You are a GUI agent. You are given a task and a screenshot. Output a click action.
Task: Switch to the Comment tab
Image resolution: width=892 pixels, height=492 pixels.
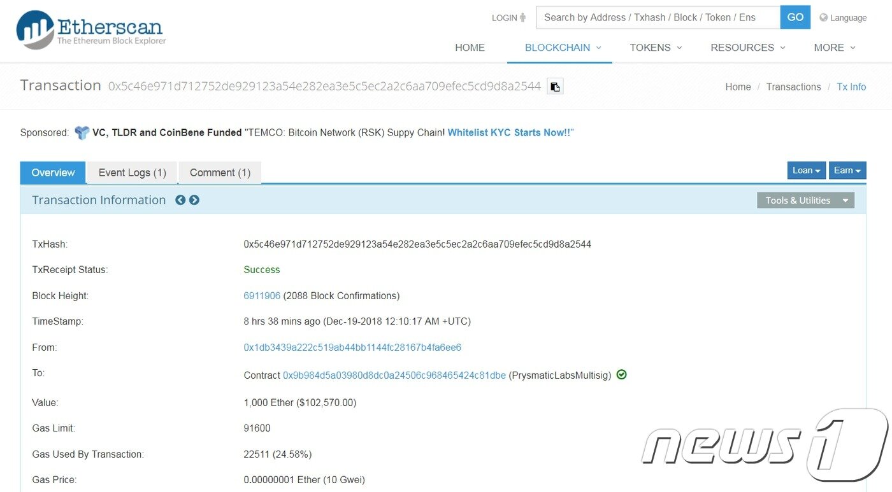pyautogui.click(x=220, y=172)
